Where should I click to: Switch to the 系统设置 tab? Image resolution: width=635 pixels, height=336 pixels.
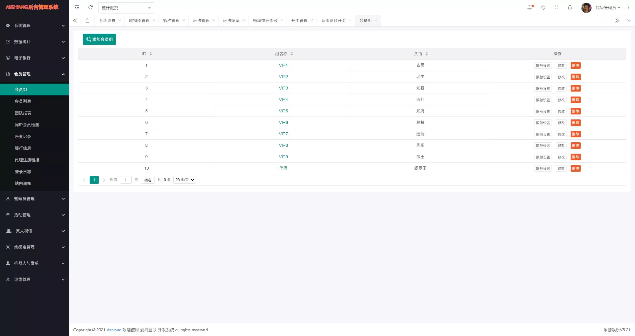tap(108, 21)
